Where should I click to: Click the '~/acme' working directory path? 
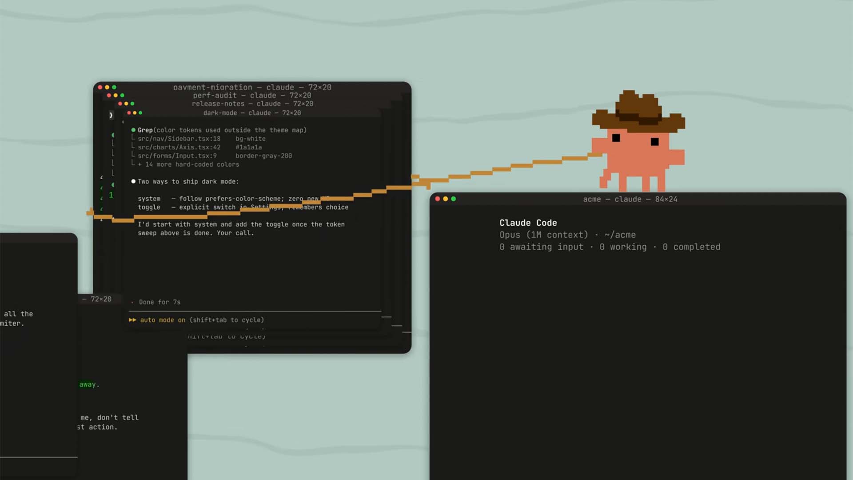tap(620, 235)
